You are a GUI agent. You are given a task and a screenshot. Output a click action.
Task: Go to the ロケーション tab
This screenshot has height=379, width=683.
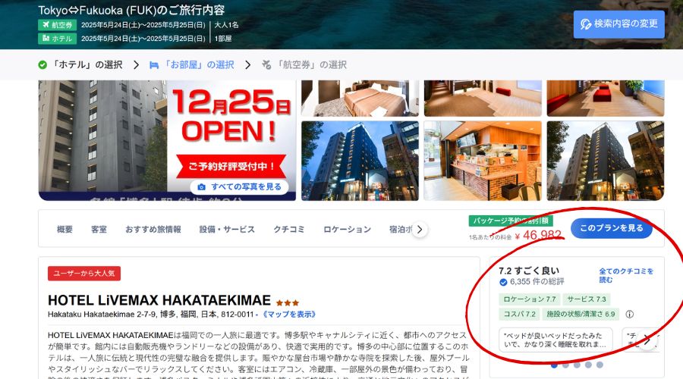pyautogui.click(x=347, y=230)
